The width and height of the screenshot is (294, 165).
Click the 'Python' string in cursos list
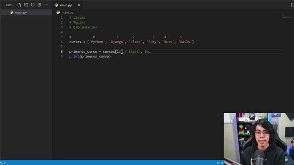coord(97,42)
